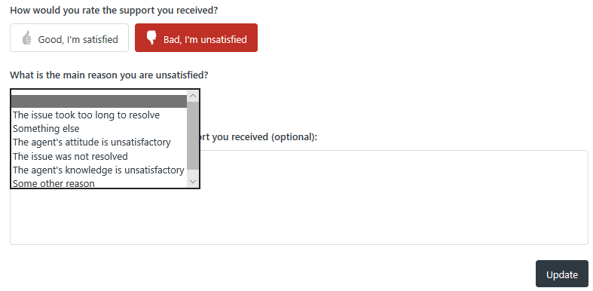Viewport: 593px width, 291px height.
Task: Select the blank highlighted option in the list
Action: coord(99,102)
